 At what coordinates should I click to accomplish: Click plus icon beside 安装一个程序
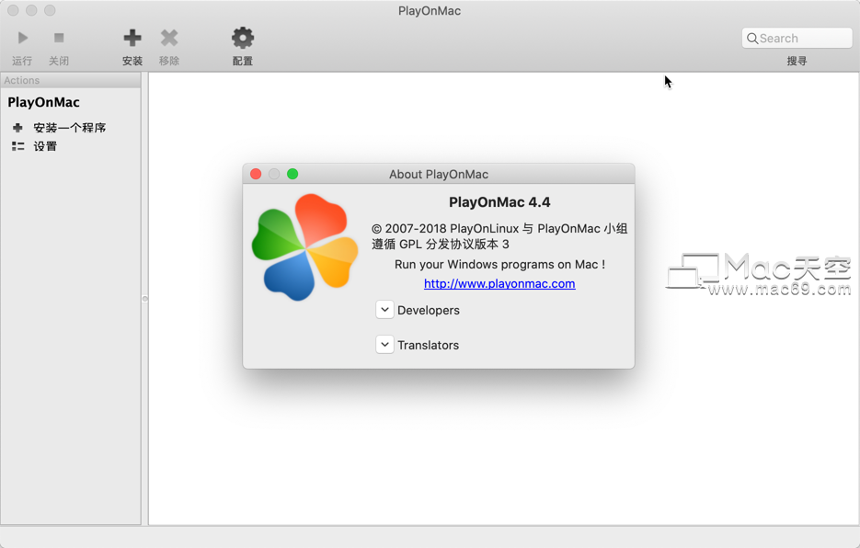pyautogui.click(x=17, y=128)
